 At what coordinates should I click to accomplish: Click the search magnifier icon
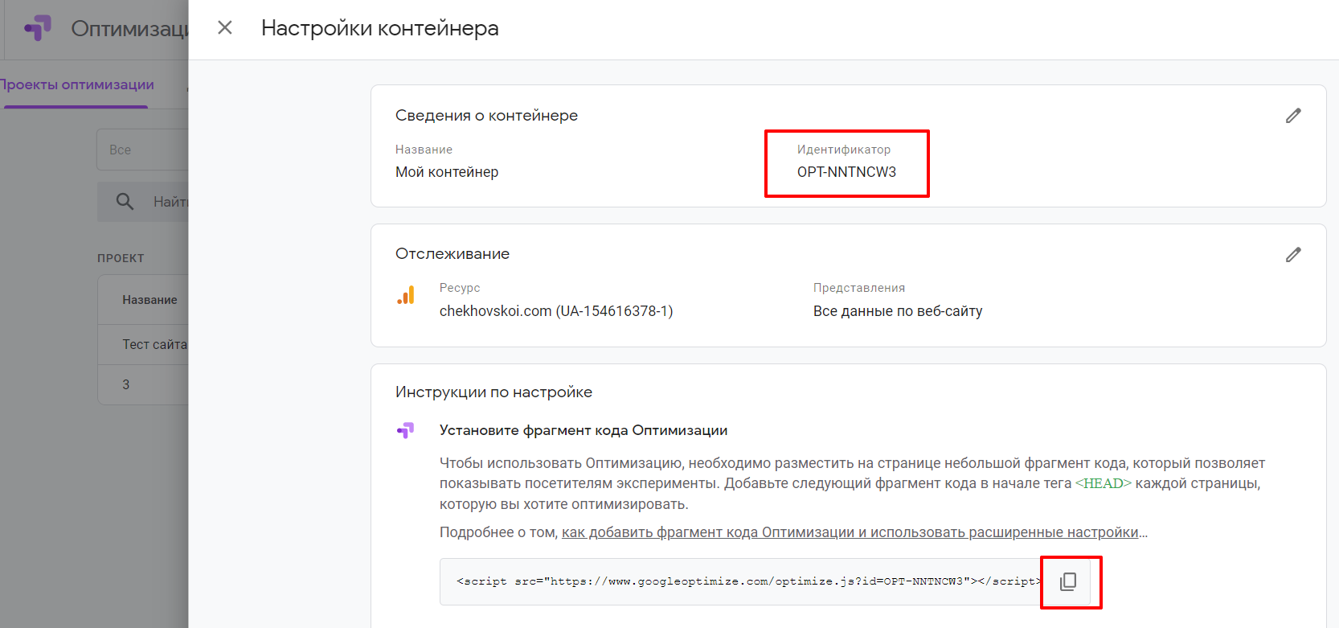[x=125, y=201]
